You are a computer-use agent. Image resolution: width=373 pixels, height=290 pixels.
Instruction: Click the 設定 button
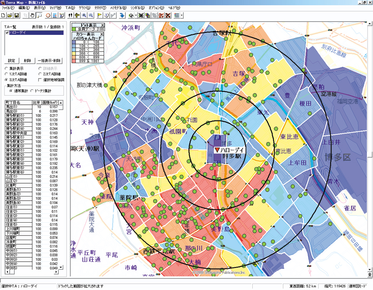(x=12, y=61)
